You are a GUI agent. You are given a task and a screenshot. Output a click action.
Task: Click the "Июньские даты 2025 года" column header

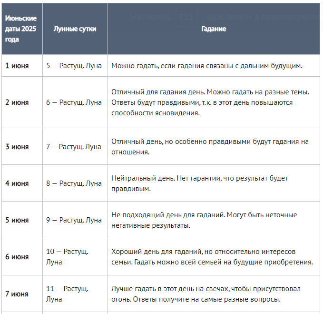[21, 29]
